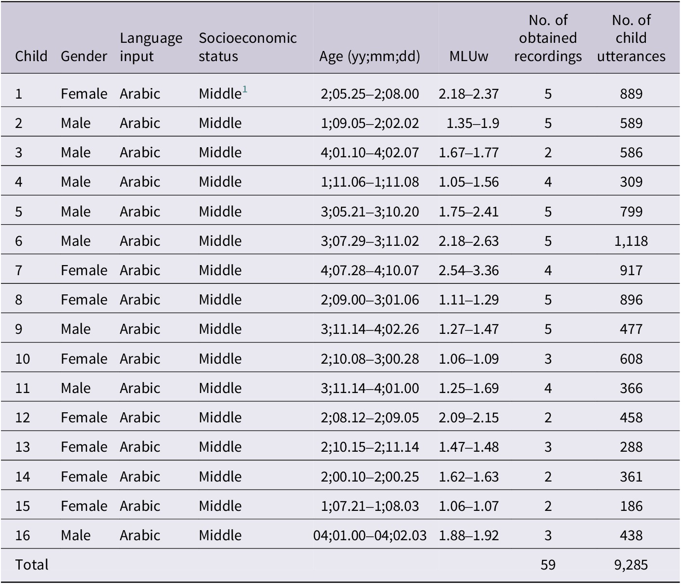Select the No. of obtained recordings header

click(548, 38)
